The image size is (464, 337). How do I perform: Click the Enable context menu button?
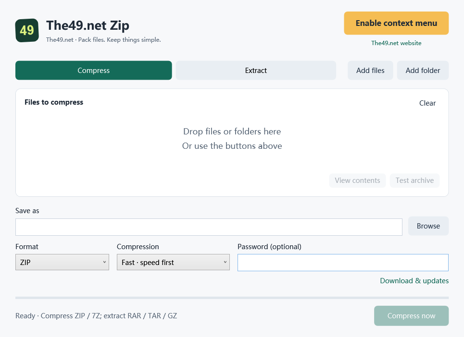[396, 23]
